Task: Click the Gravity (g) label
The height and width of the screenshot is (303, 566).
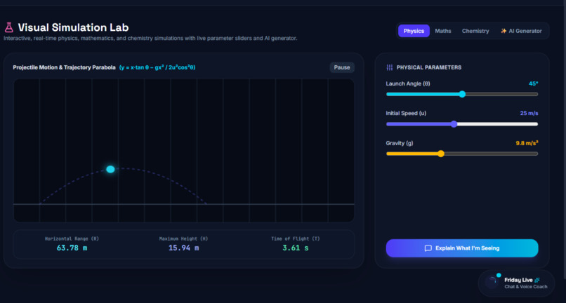Action: coord(400,143)
